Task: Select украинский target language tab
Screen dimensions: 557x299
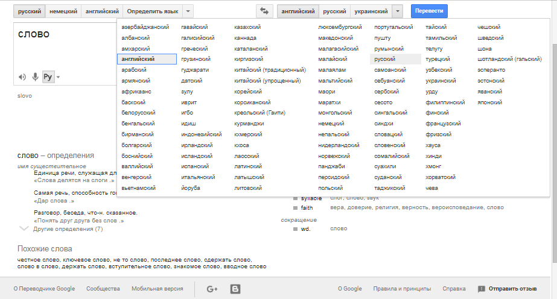Action: coord(371,11)
